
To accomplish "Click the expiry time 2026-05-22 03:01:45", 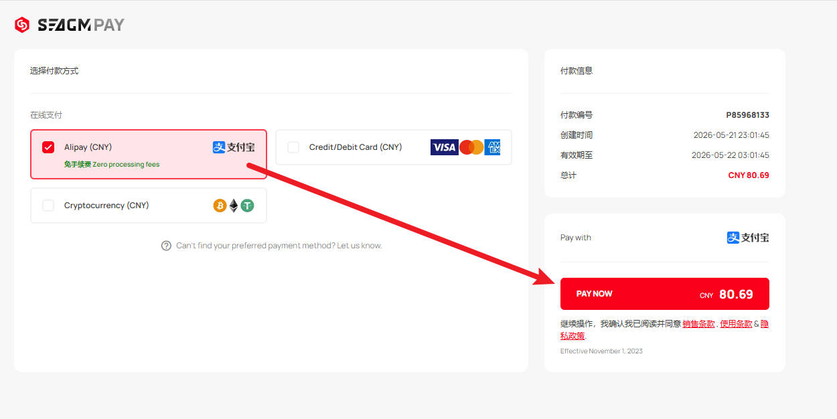I will (x=731, y=155).
